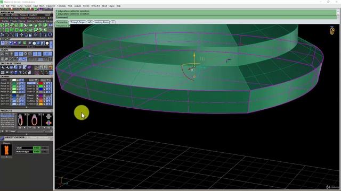Image resolution: width=341 pixels, height=191 pixels.
Task: Click the purple color swatch of Heads layer
Action: (x=40, y=95)
